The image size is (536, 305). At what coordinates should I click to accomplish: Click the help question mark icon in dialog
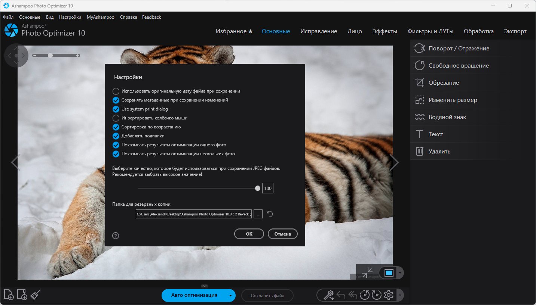pos(116,236)
